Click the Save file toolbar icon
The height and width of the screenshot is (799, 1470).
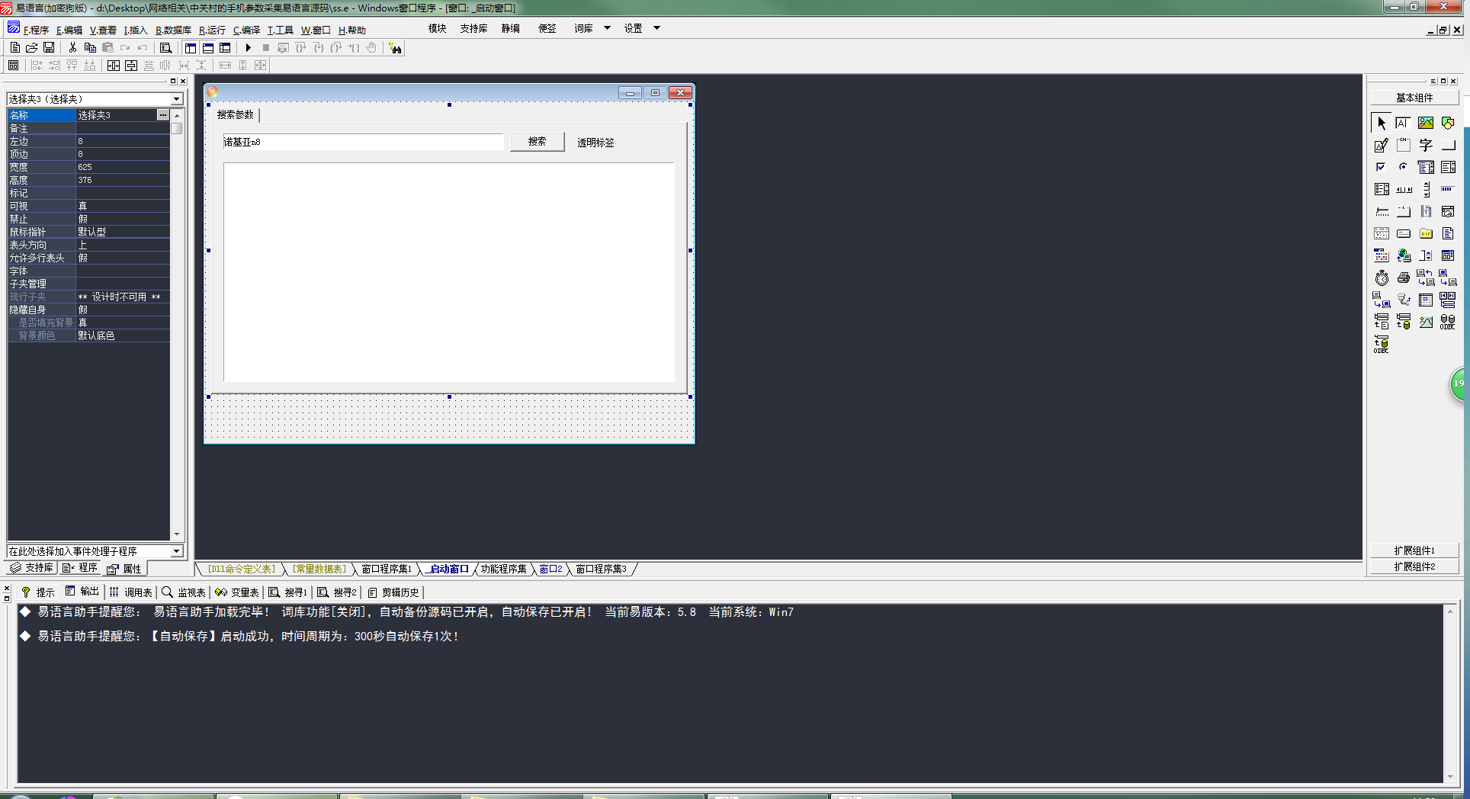[x=49, y=48]
